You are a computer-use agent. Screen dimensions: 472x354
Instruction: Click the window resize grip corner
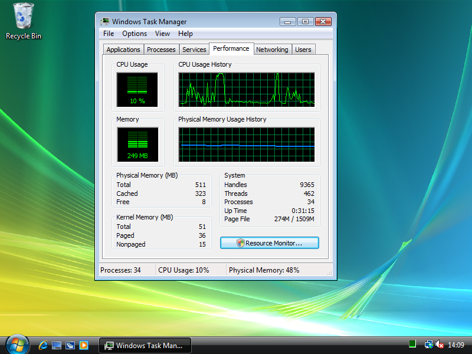330,273
